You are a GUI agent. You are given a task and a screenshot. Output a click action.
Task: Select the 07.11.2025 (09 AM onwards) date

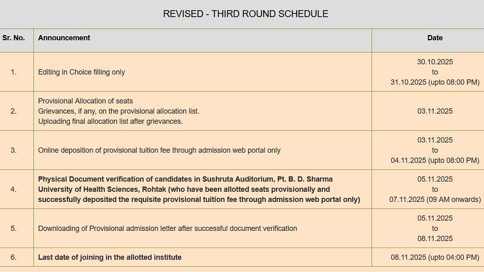coord(435,199)
